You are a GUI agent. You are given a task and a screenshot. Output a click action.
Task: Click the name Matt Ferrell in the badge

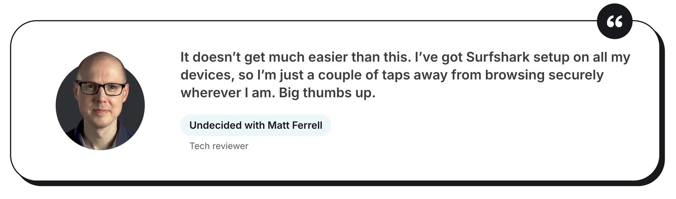pyautogui.click(x=295, y=125)
